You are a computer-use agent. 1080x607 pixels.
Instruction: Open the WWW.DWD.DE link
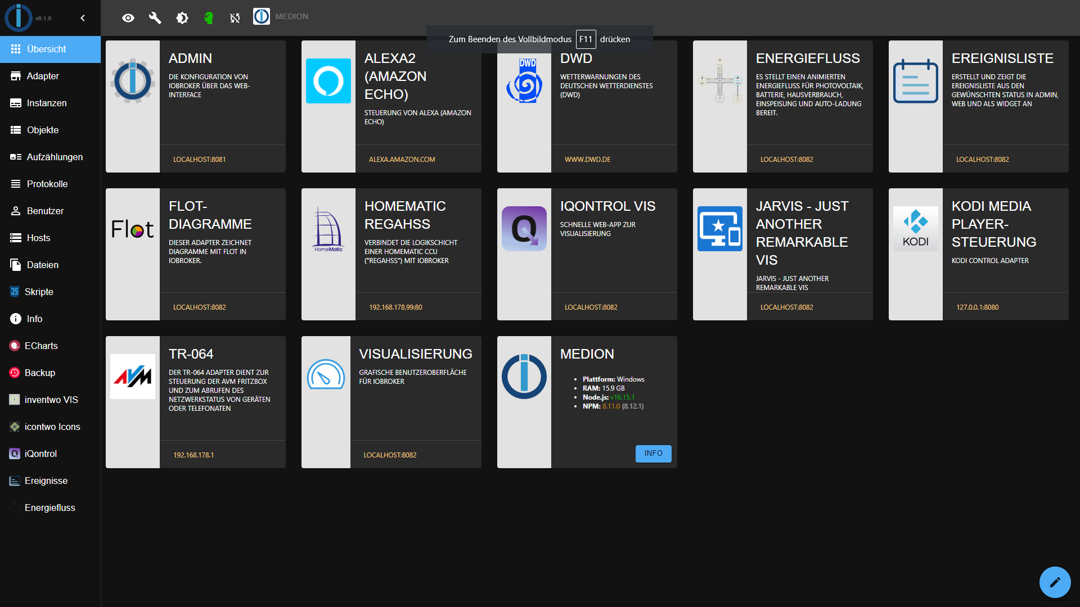click(588, 160)
